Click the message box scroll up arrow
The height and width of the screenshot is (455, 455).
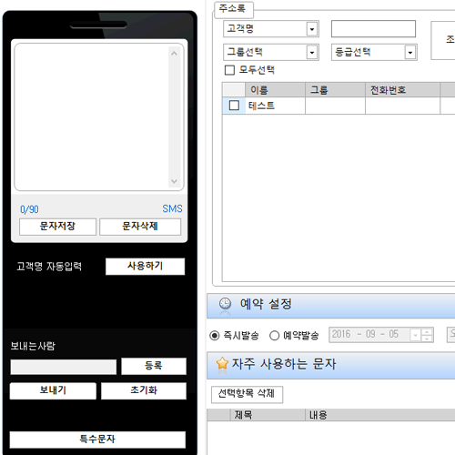(x=174, y=54)
